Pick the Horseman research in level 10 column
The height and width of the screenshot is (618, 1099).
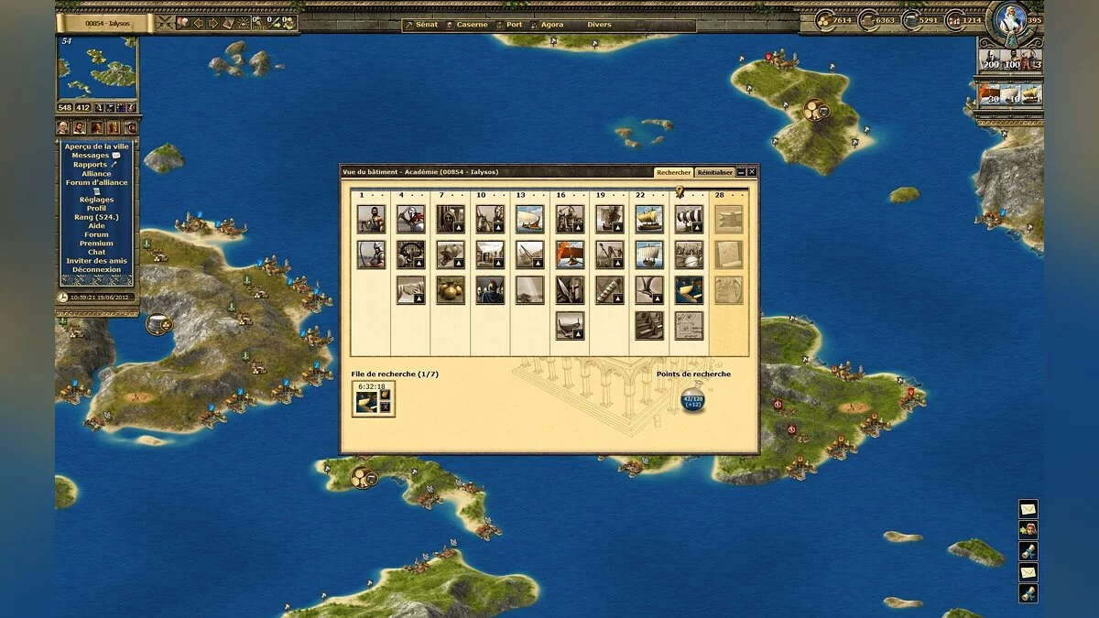click(x=490, y=219)
